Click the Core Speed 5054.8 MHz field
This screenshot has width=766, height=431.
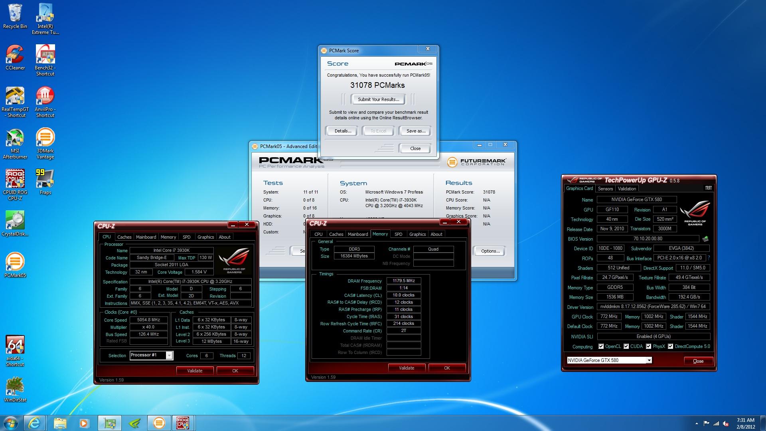[x=148, y=320]
